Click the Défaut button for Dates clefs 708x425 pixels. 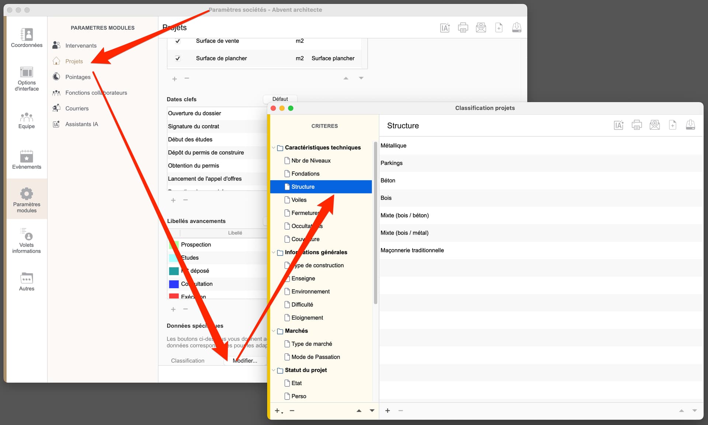(x=280, y=99)
